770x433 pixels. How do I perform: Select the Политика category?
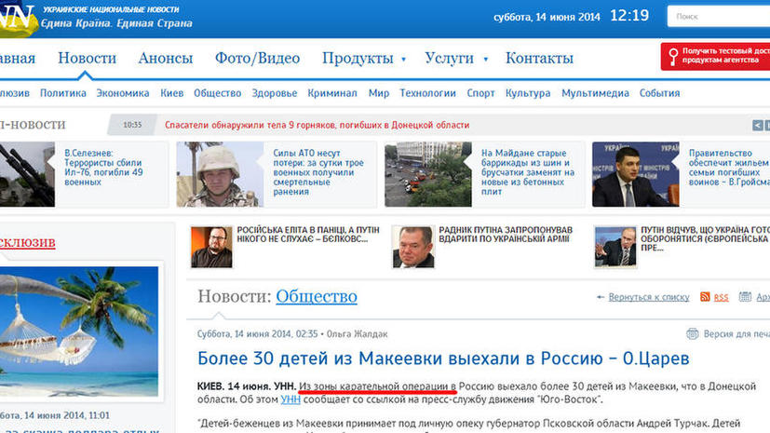[63, 93]
